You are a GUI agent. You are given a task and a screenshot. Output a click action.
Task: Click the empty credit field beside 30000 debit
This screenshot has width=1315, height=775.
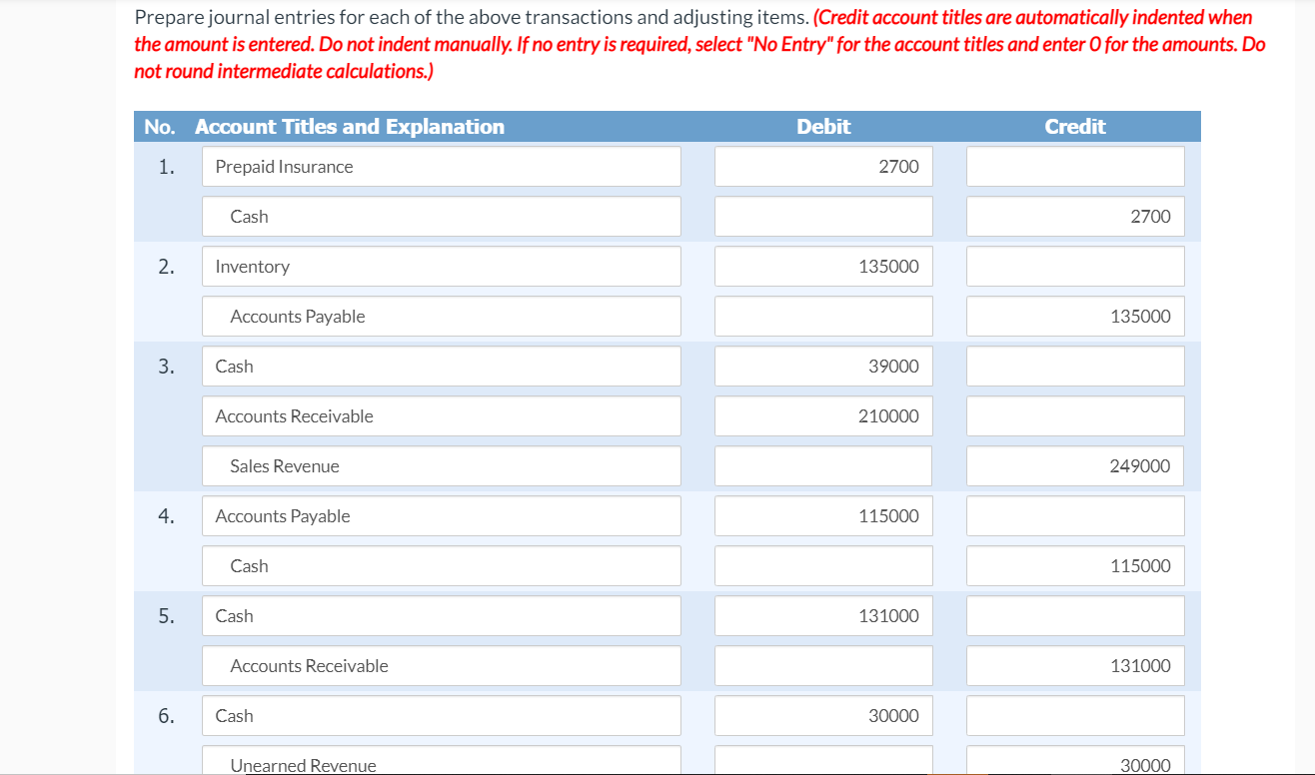1075,716
